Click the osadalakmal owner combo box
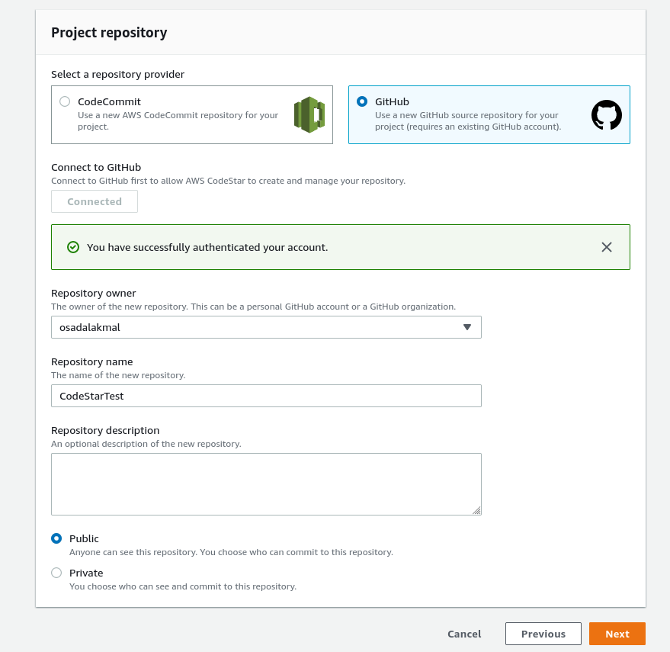The width and height of the screenshot is (670, 652). [266, 327]
